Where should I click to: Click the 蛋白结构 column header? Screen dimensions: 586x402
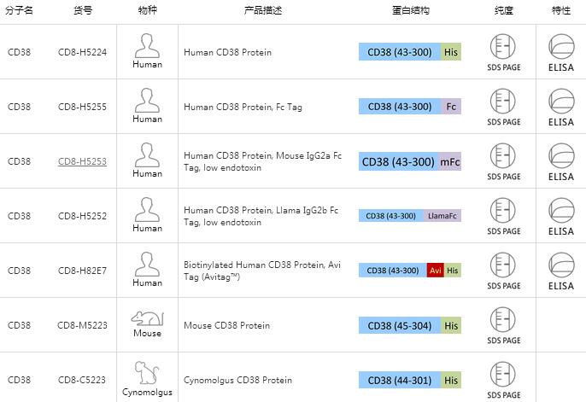411,11
